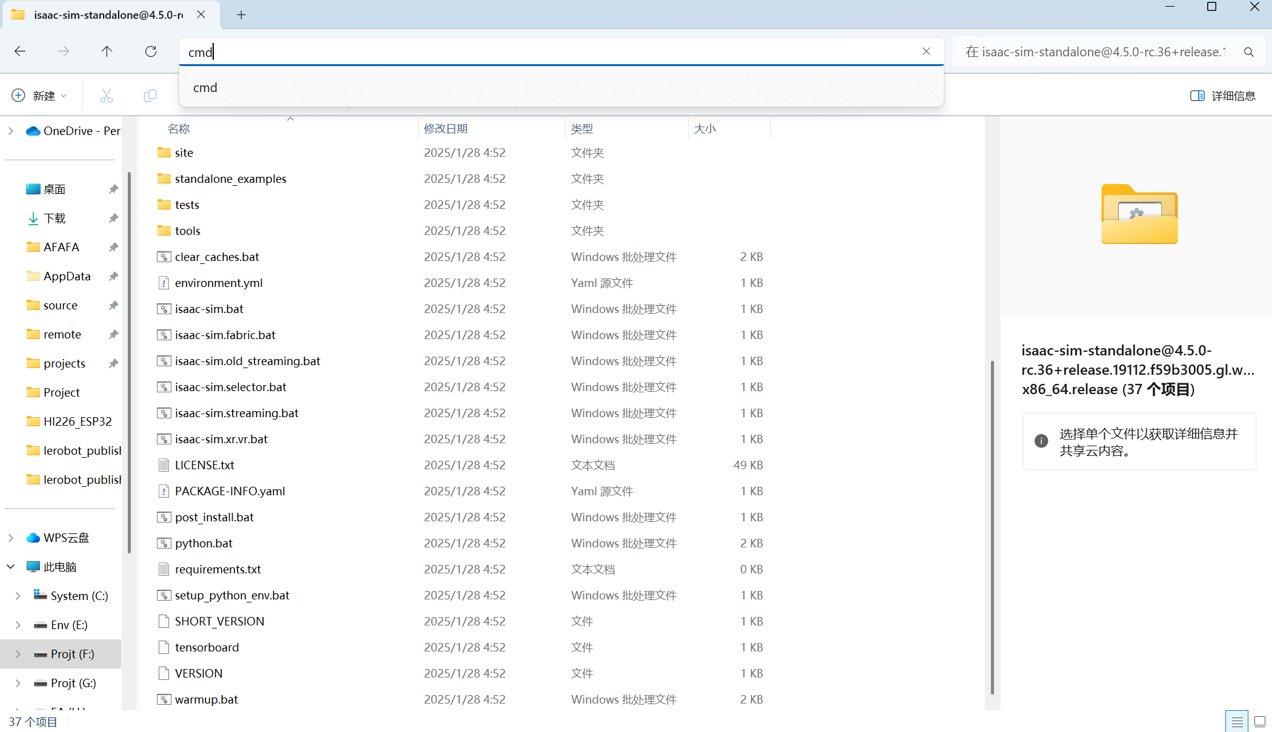Viewport: 1272px width, 732px height.
Task: Refresh the current folder view
Action: [x=151, y=51]
